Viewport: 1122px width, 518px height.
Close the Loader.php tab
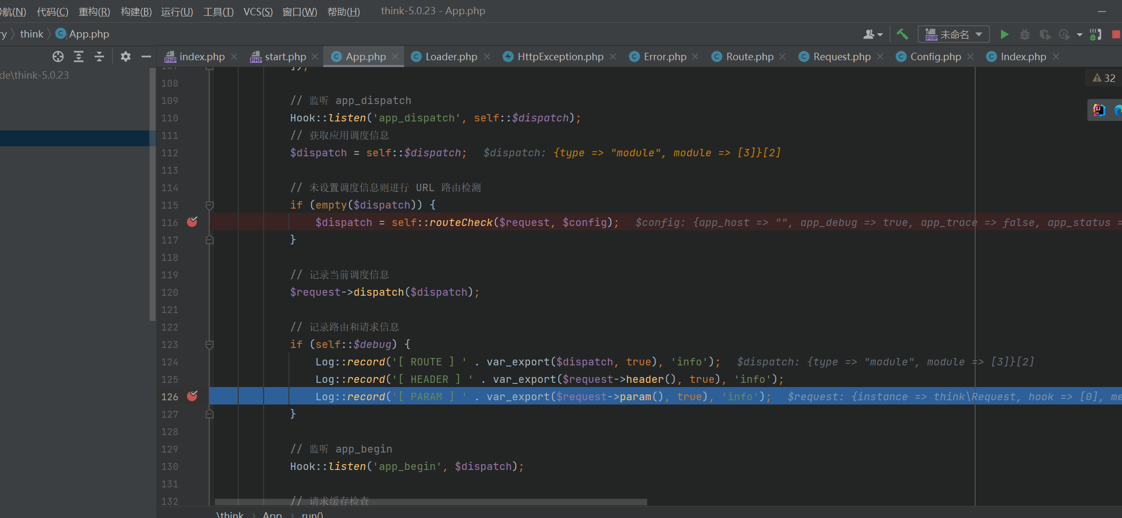(x=487, y=56)
